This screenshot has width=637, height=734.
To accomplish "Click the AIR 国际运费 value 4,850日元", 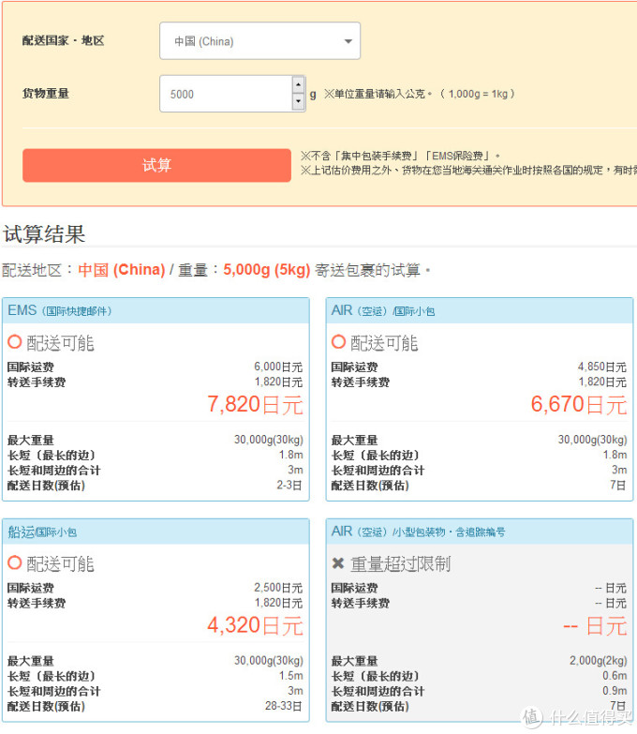I will (x=602, y=367).
